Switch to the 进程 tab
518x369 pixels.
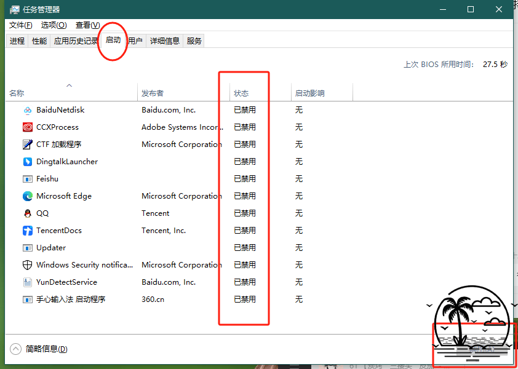tap(17, 41)
